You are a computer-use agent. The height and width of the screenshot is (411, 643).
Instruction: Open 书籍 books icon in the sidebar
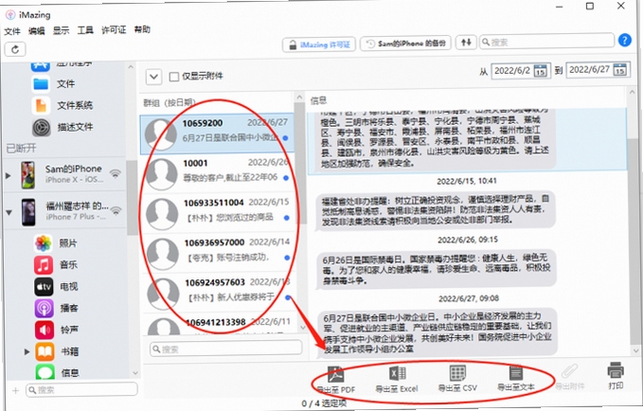45,351
